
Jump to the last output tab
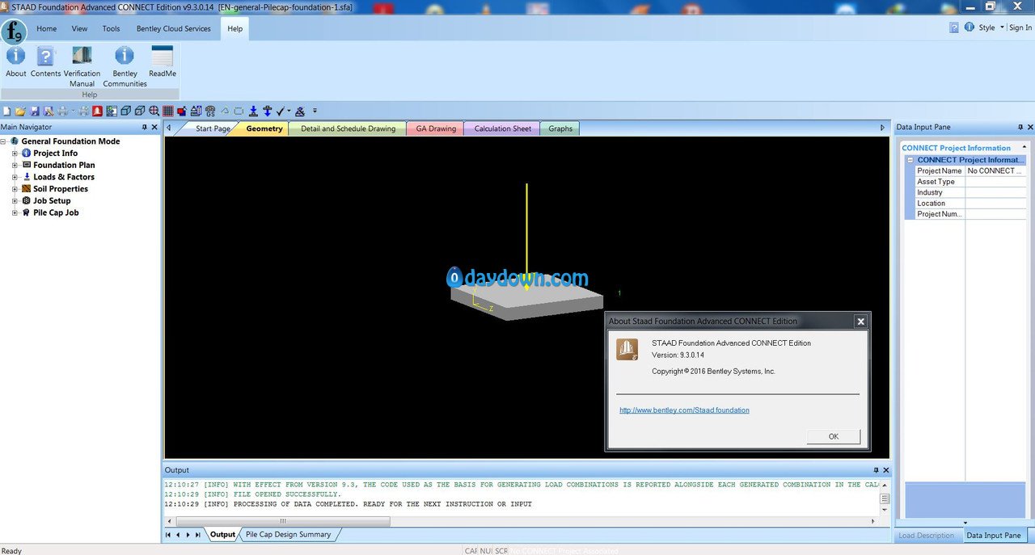[x=197, y=535]
